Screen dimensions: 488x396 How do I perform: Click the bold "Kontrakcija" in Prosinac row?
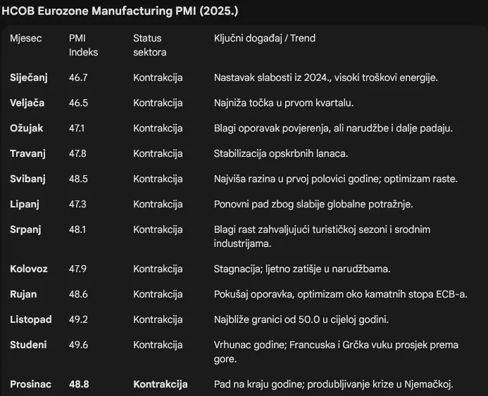coord(161,384)
